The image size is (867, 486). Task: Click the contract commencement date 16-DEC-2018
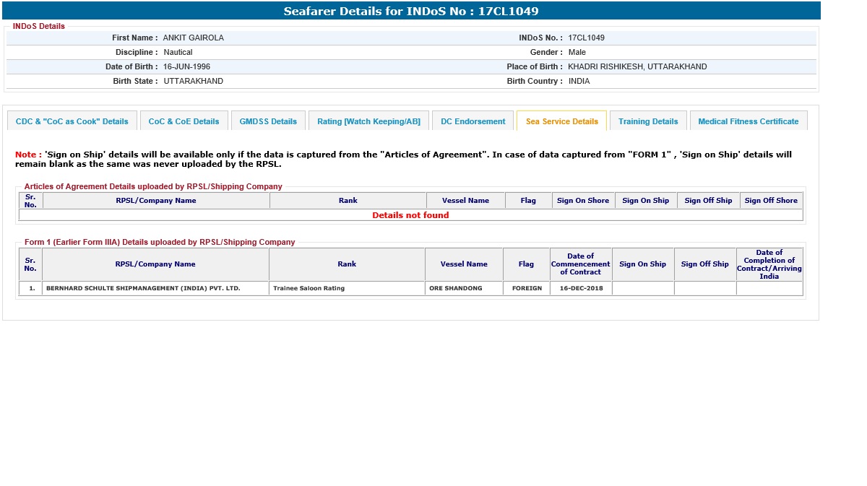580,288
